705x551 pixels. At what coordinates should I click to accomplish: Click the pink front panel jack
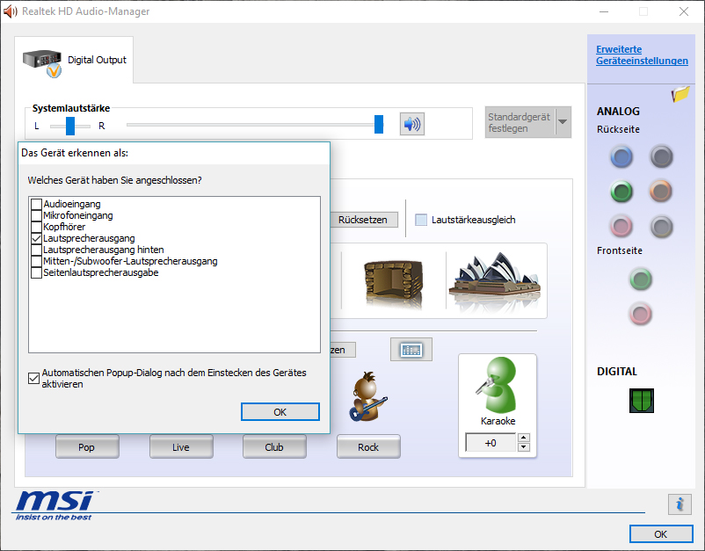[641, 314]
